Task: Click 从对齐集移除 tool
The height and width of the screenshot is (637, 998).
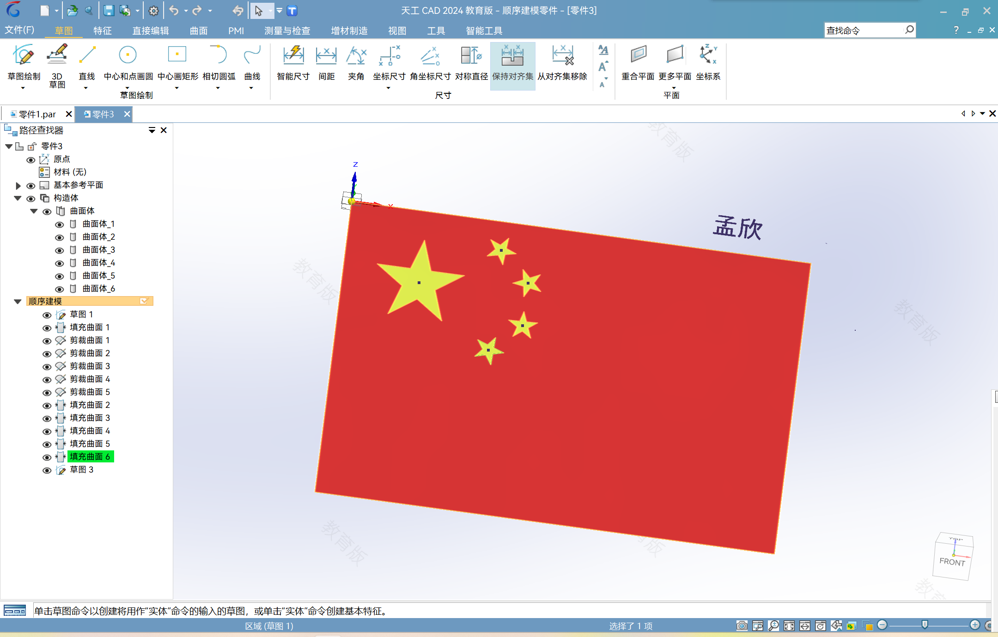Action: (x=562, y=62)
